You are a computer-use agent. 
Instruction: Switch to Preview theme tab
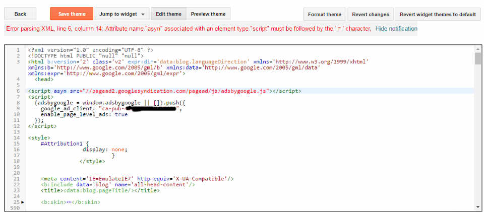point(208,14)
